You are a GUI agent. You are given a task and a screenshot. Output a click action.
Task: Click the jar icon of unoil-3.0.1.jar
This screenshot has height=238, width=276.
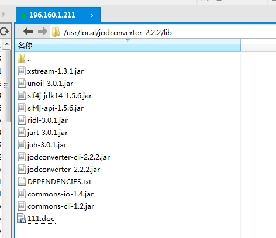click(x=22, y=83)
